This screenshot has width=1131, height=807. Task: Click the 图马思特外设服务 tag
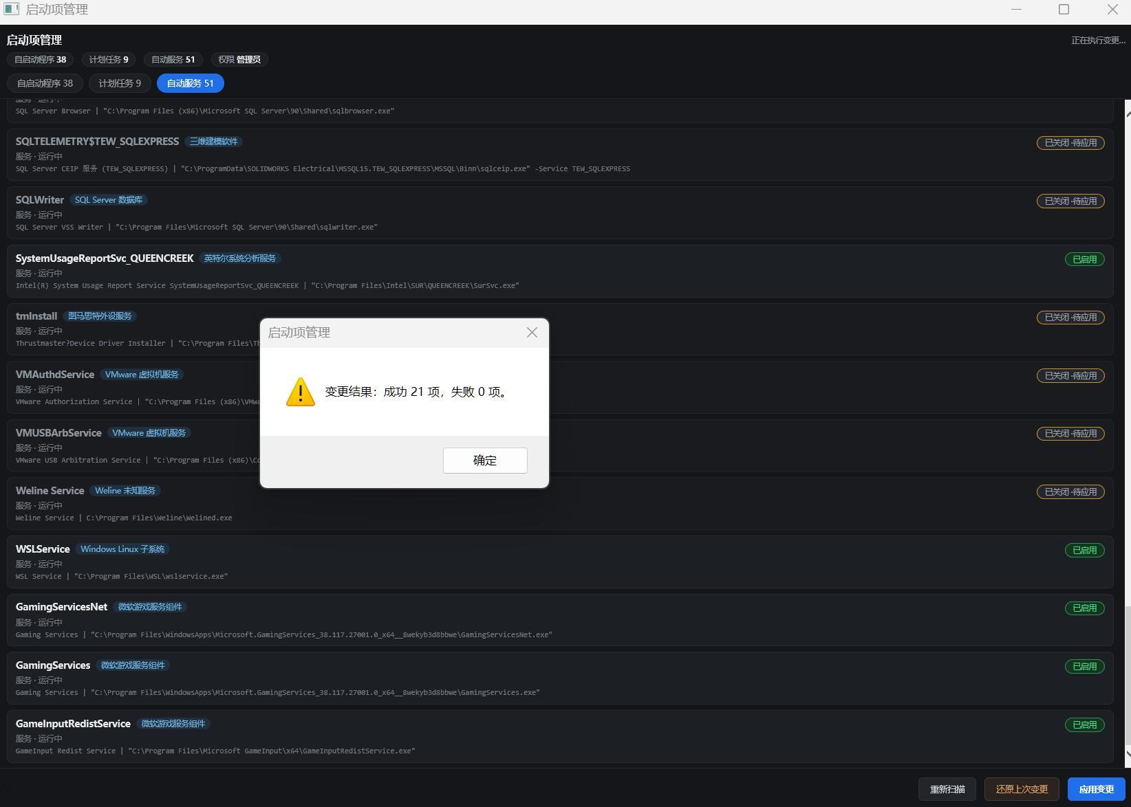point(100,316)
